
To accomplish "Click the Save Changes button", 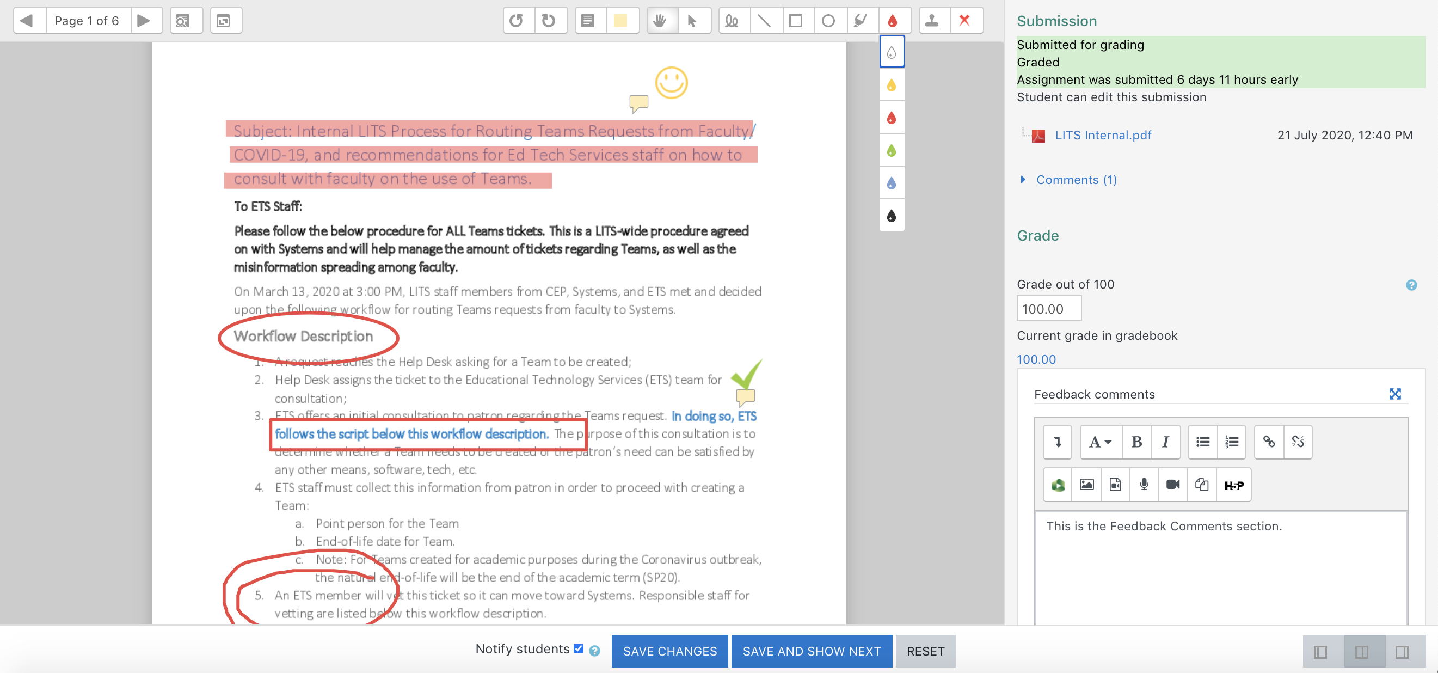I will (x=669, y=651).
